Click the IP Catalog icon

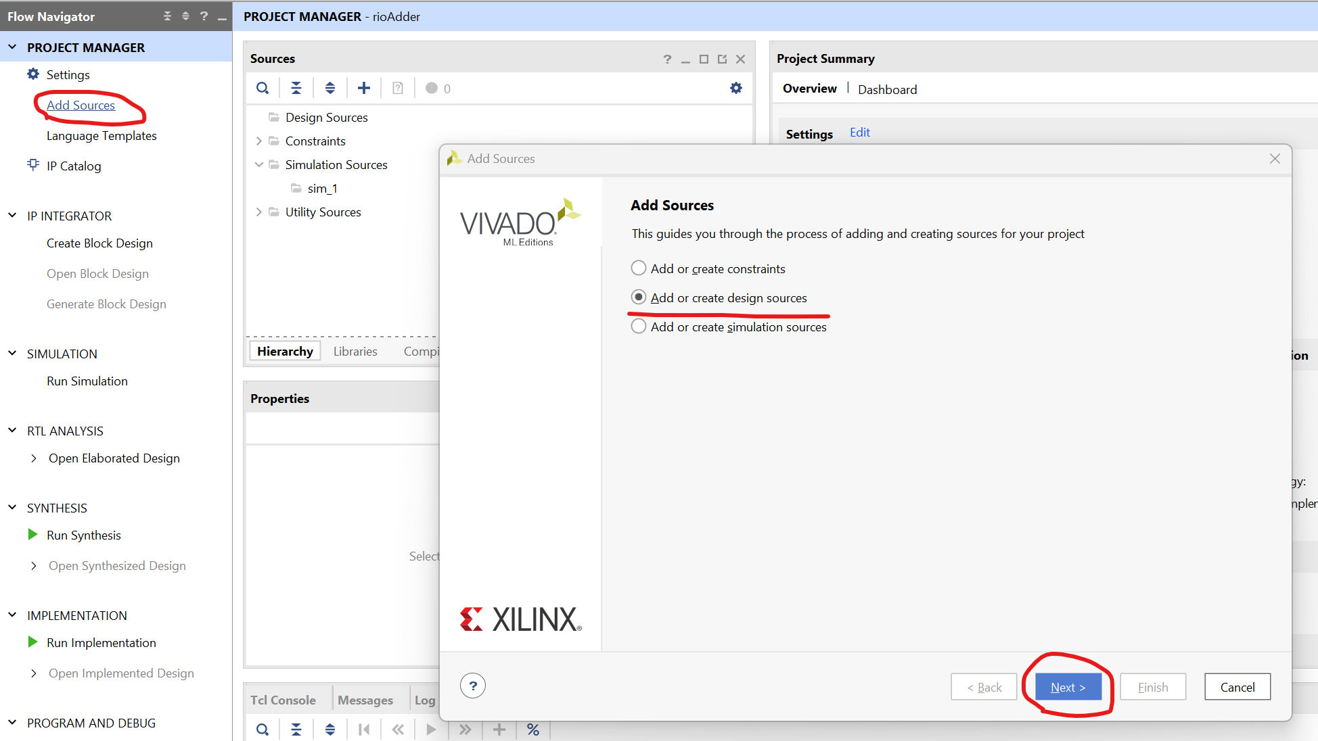(33, 165)
